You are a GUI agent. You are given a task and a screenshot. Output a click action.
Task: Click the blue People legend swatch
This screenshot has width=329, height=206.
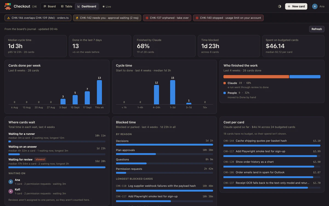click(x=225, y=93)
